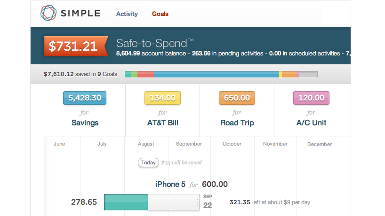Click the $7,610.12 saved in 9 Goals text
The width and height of the screenshot is (385, 216).
pyautogui.click(x=80, y=74)
